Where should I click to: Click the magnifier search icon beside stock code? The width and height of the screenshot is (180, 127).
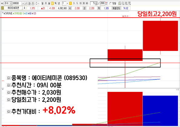26,3
